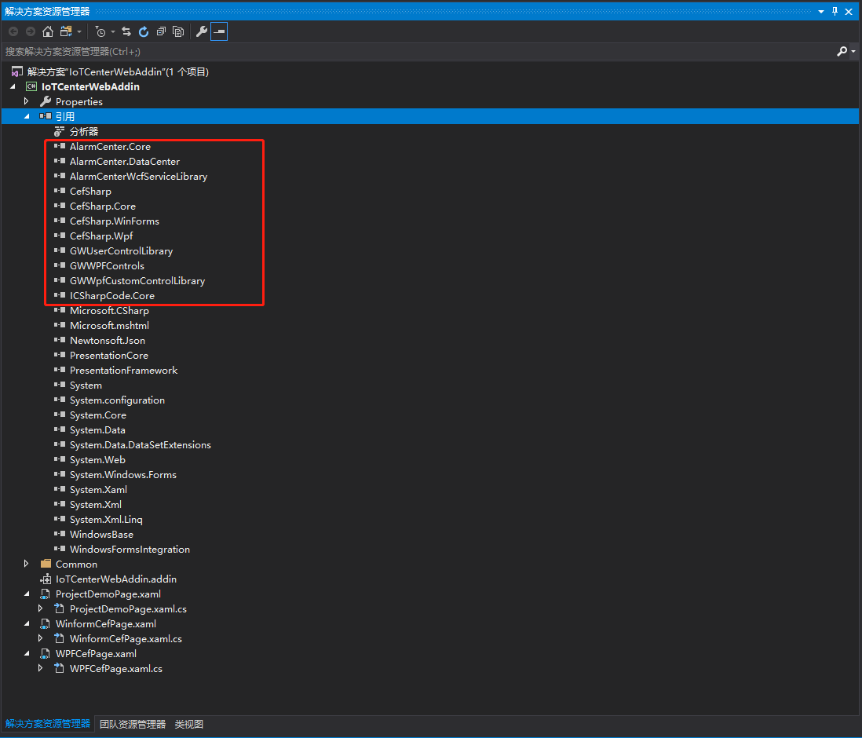Open the search options dropdown arrow

click(853, 51)
